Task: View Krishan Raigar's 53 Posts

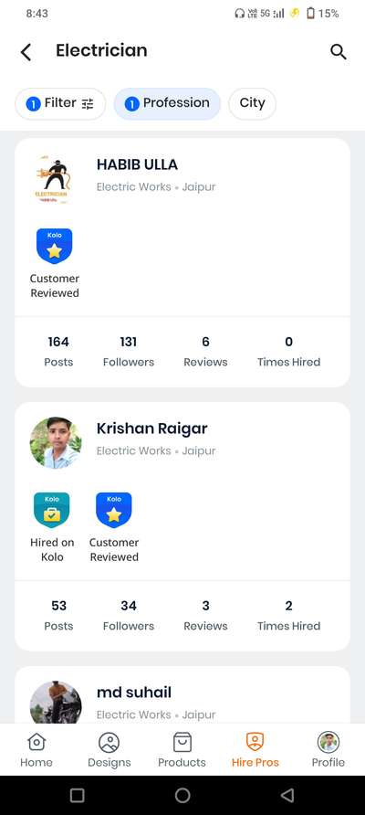Action: click(58, 616)
